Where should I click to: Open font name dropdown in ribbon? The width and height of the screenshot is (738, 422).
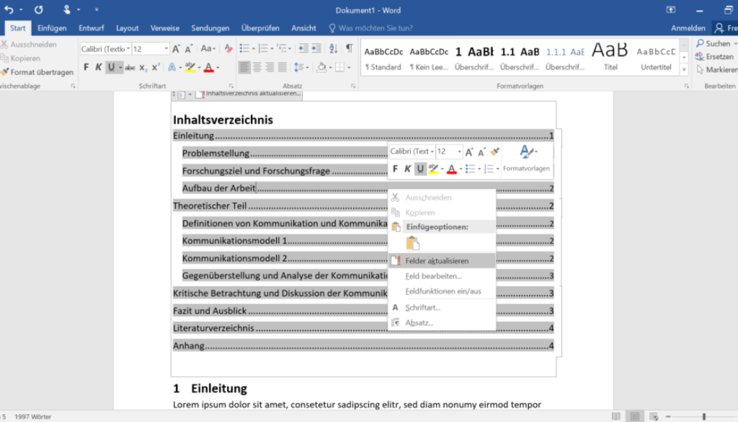128,49
